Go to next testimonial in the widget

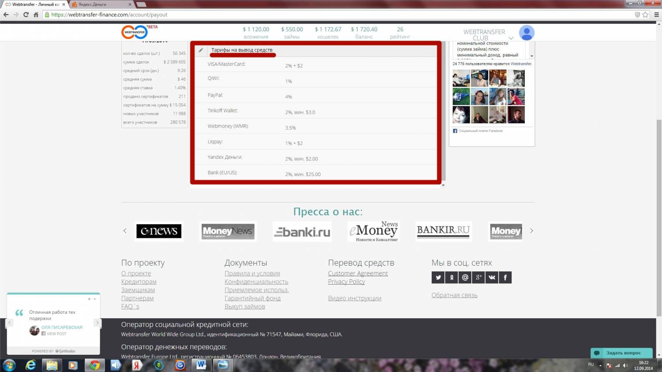click(98, 323)
